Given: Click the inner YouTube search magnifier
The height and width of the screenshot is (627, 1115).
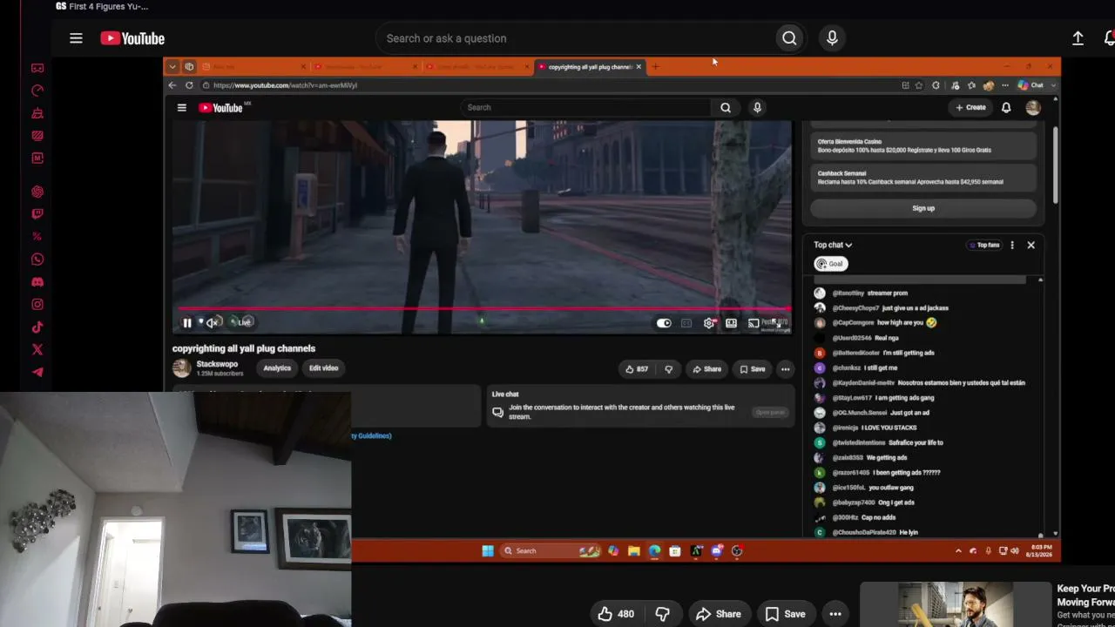Looking at the screenshot, I should click(x=726, y=107).
